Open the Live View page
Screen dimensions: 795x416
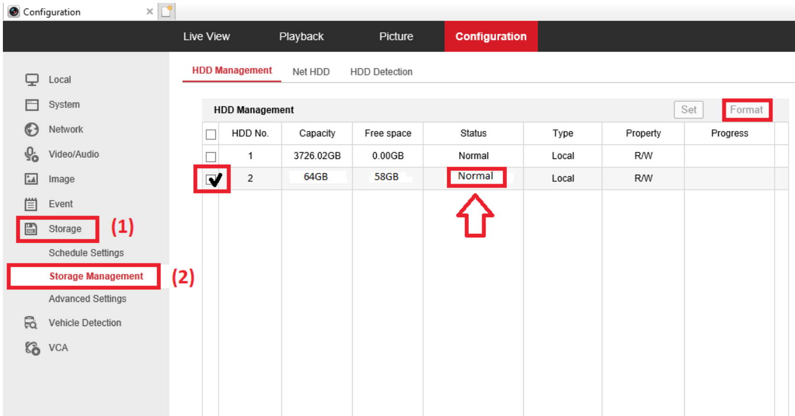(x=206, y=37)
